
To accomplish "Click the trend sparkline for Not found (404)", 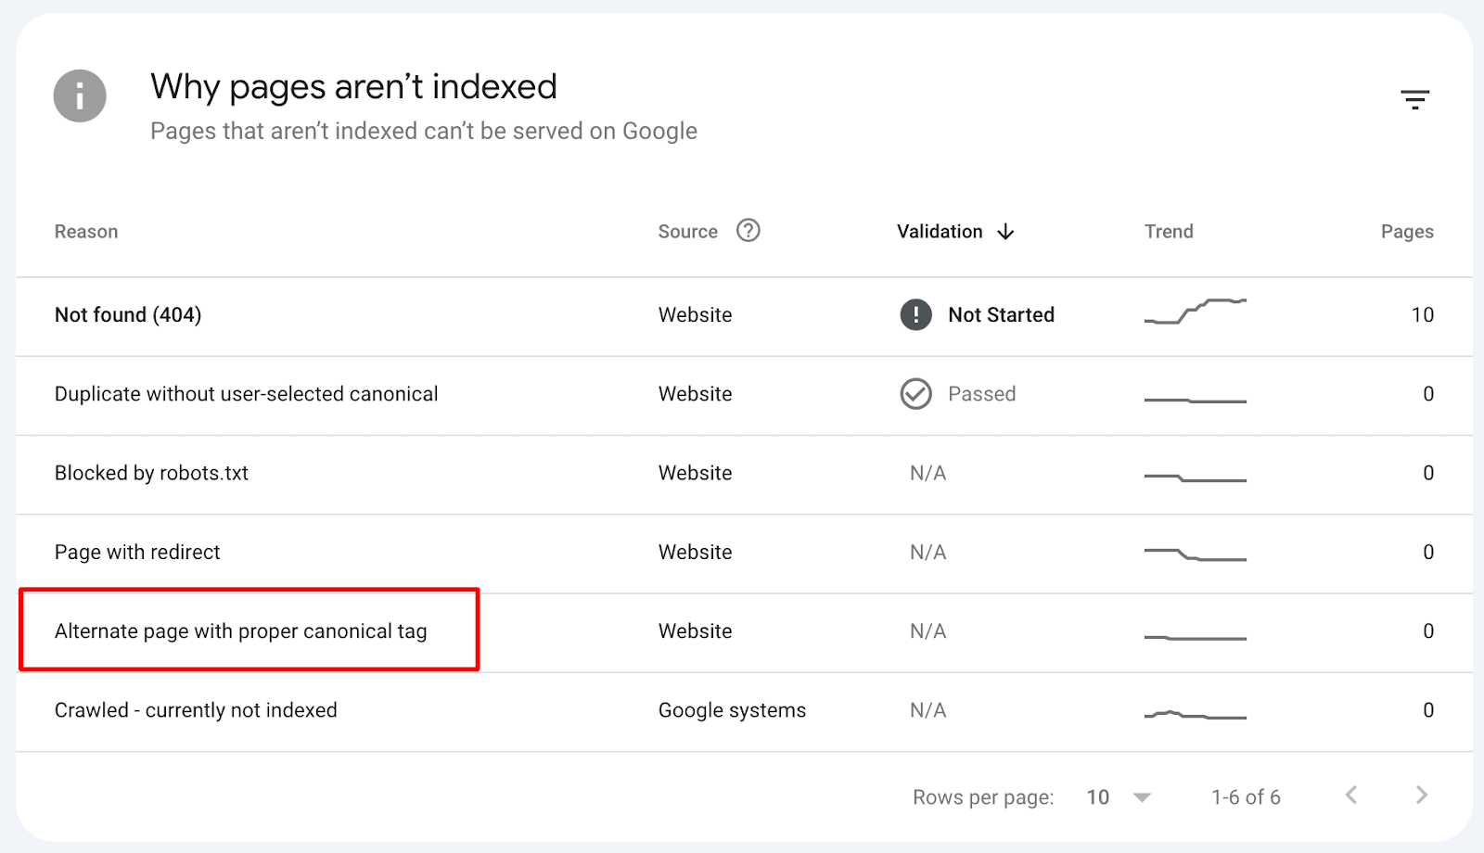I will pos(1196,311).
